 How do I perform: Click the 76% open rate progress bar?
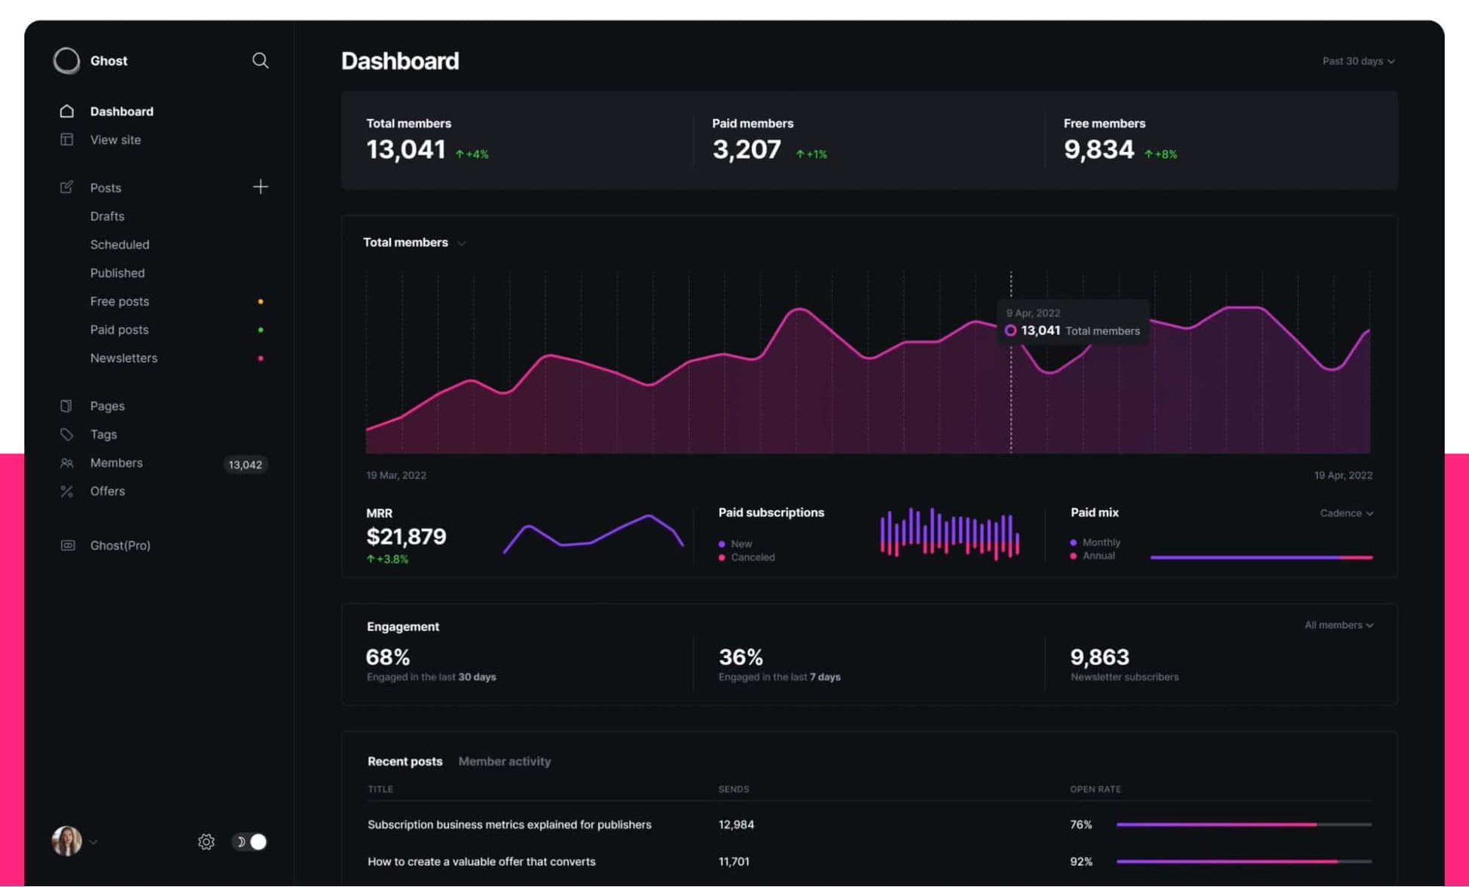pos(1243,825)
